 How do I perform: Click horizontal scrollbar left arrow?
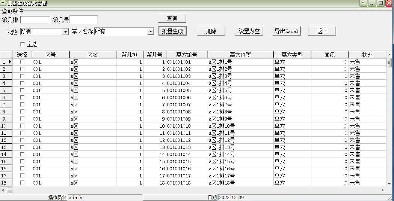(x=3, y=191)
